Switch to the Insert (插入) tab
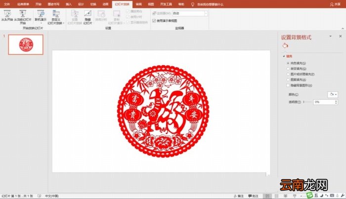The width and height of the screenshot is (346, 199). click(69, 4)
